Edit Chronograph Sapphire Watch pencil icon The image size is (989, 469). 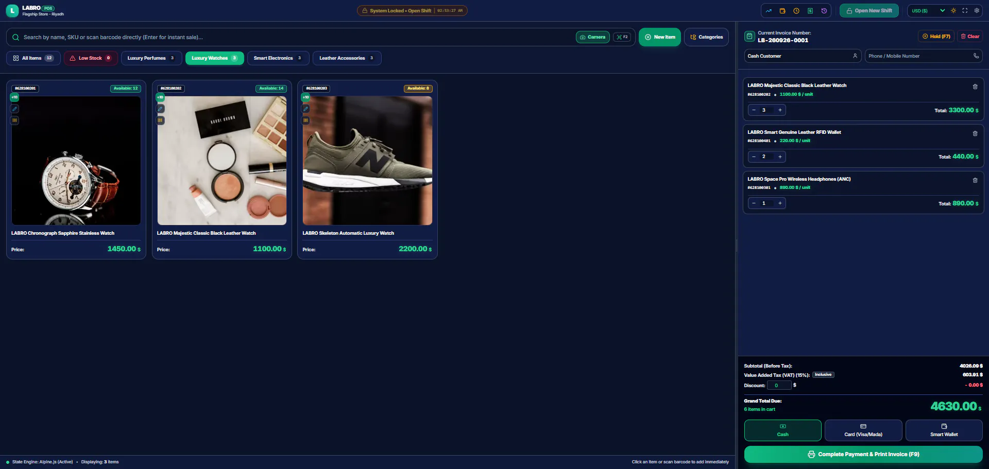(x=15, y=109)
